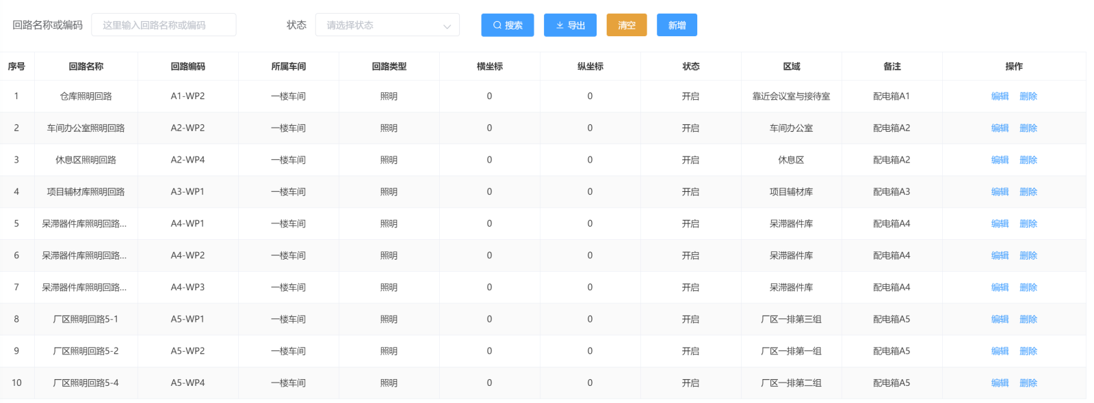Delete row with code A4-WP1
1094x403 pixels.
point(1028,224)
